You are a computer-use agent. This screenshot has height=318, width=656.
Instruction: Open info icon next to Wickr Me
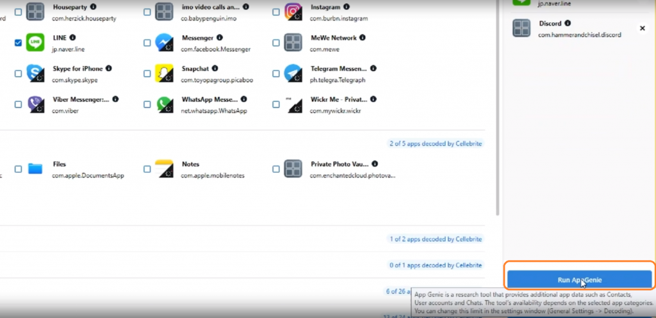click(373, 99)
